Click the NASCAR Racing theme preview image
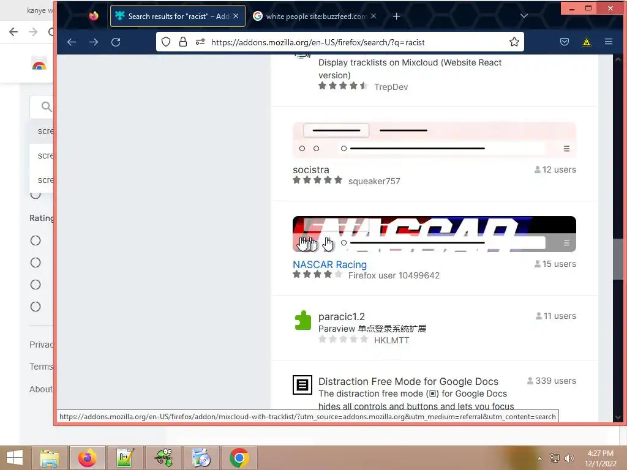Viewport: 627px width, 470px height. point(434,234)
